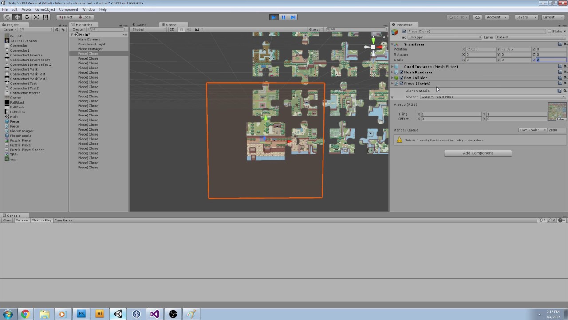Open scene effects image dropdown
The height and width of the screenshot is (320, 568).
(x=198, y=29)
